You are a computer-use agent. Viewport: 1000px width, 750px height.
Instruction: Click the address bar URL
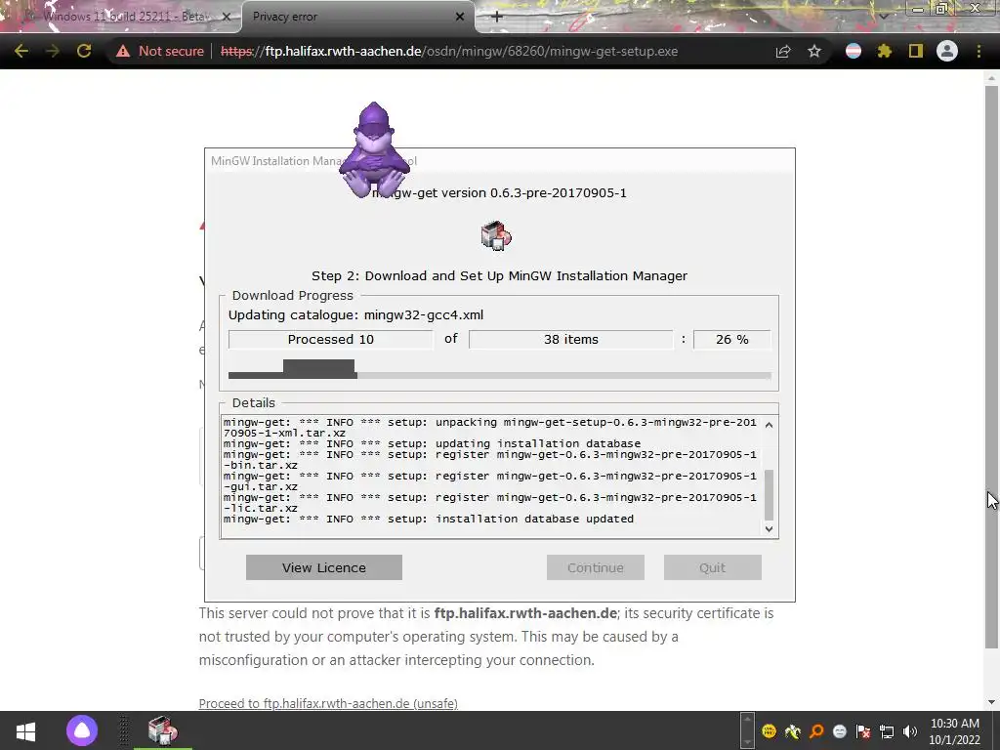[449, 51]
